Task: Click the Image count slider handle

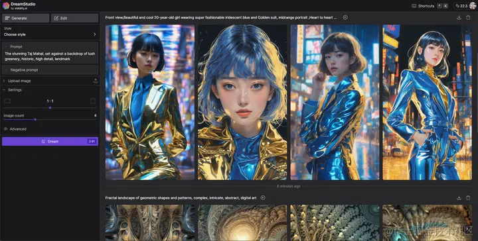Action: (x=35, y=119)
